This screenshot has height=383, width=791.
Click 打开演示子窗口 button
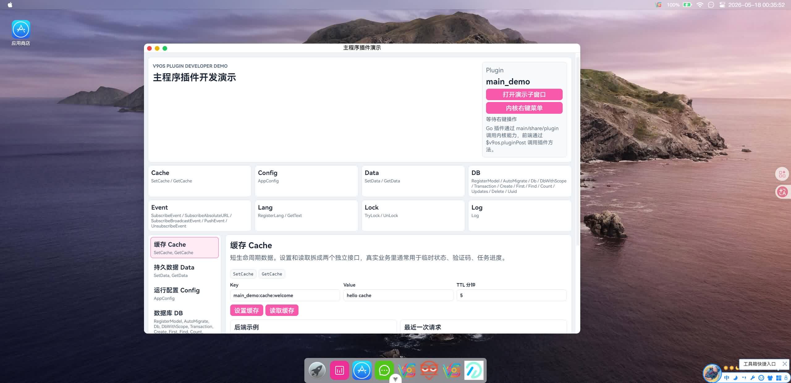(524, 94)
